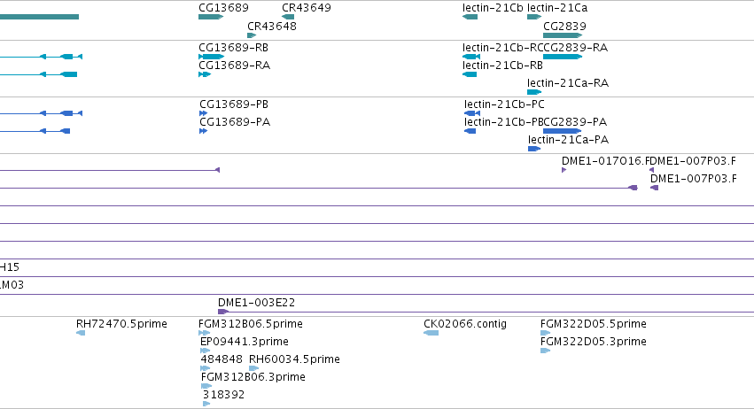Click the FGM312B06.3prime arrow glyph
Screen dimensions: 754x409
206,386
